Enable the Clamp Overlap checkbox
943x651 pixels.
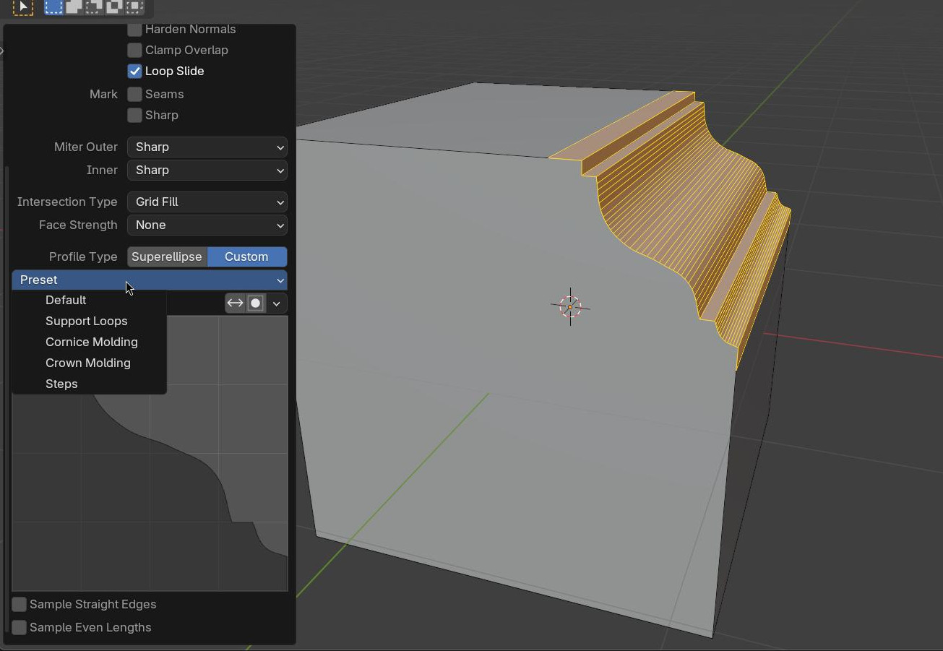[134, 50]
